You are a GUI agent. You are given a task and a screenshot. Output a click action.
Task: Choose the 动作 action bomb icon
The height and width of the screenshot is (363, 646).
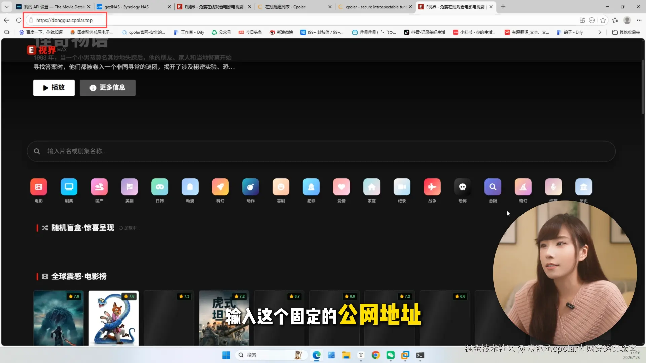pos(251,187)
